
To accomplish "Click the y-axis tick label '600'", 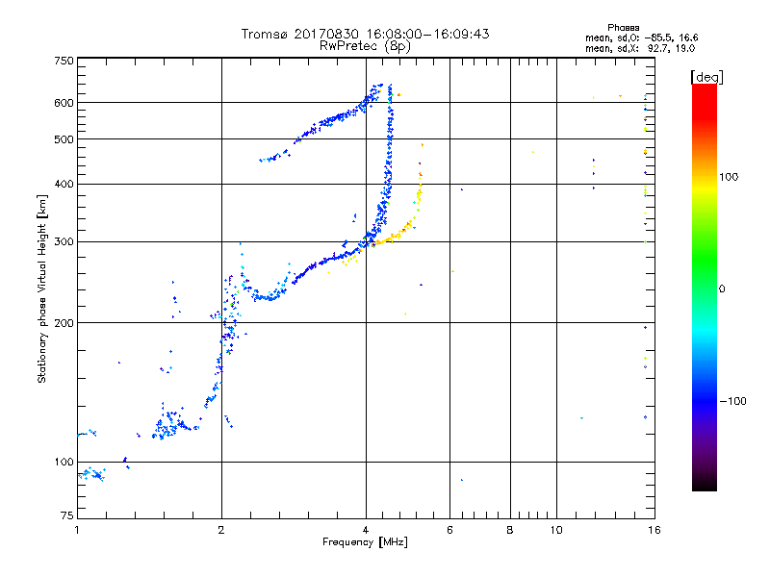I will coord(64,103).
